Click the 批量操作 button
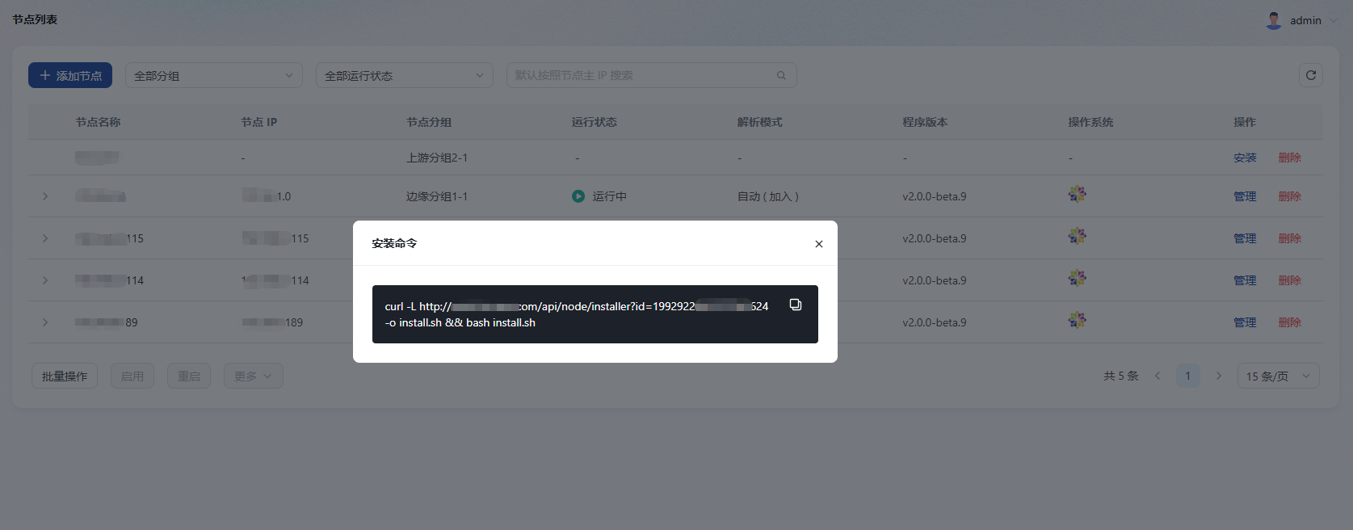Viewport: 1353px width, 530px height. [65, 376]
